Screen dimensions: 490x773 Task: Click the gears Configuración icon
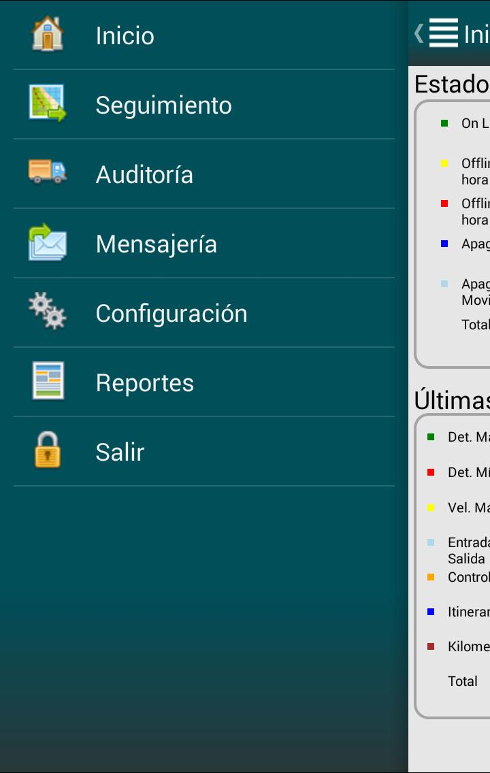[x=48, y=311]
